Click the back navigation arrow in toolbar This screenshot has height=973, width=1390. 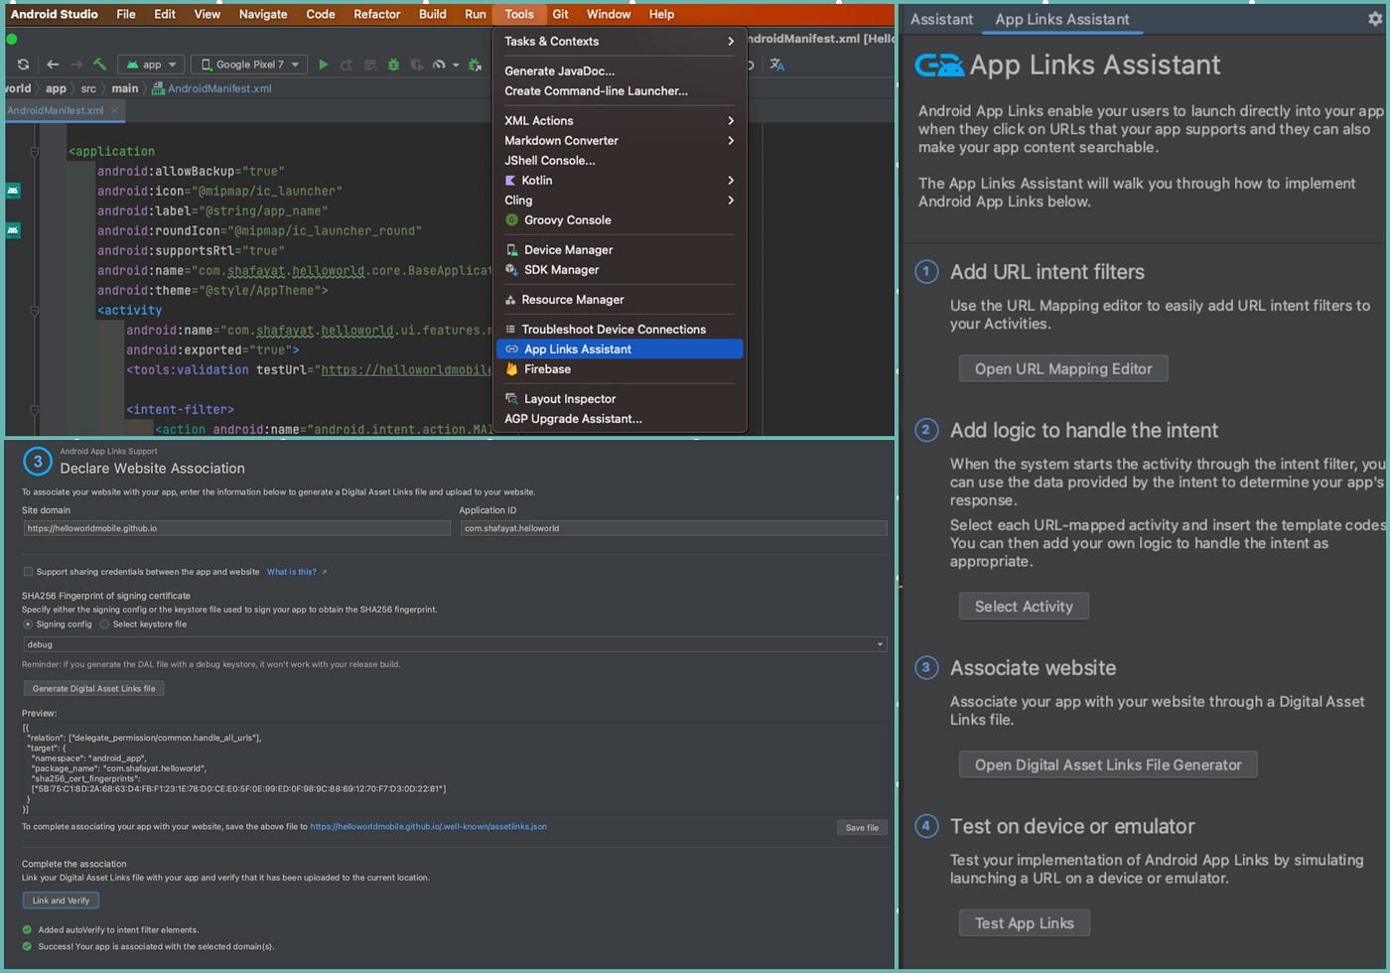(53, 65)
